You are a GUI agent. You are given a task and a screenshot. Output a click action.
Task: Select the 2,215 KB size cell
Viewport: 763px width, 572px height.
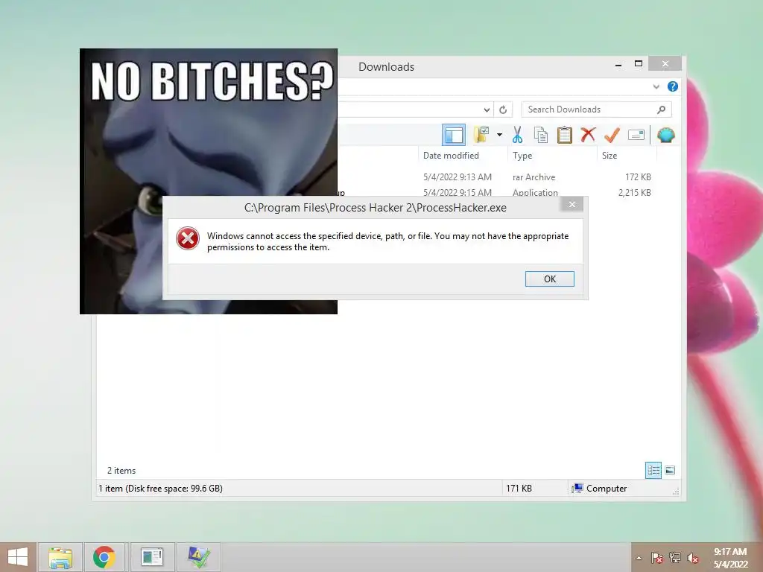[x=635, y=192]
